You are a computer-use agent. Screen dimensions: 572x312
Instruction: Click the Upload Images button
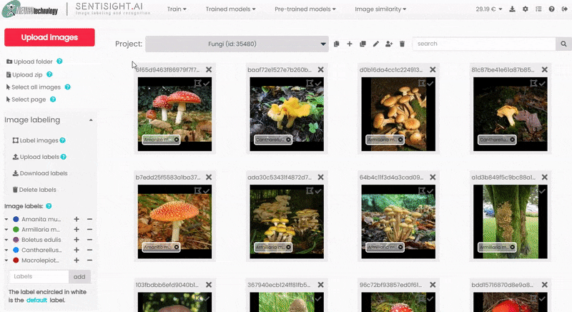point(49,37)
